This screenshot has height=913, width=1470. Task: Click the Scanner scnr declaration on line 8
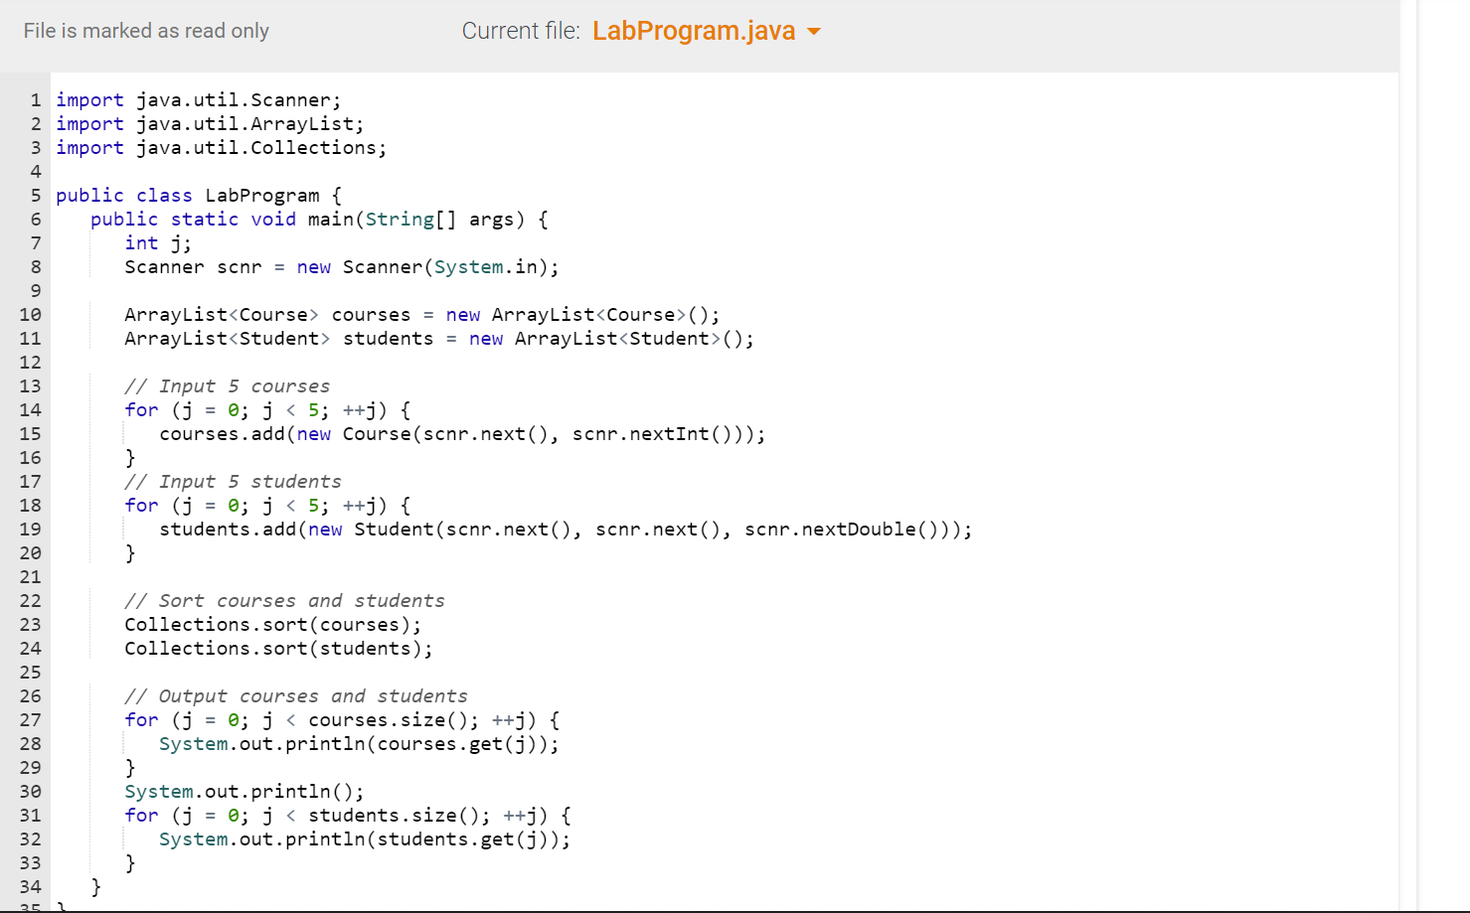341,266
